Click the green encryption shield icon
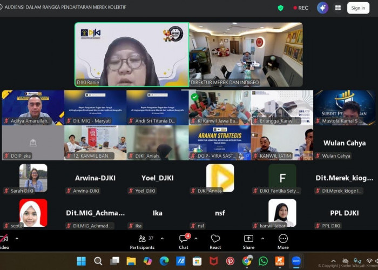 pos(280,8)
